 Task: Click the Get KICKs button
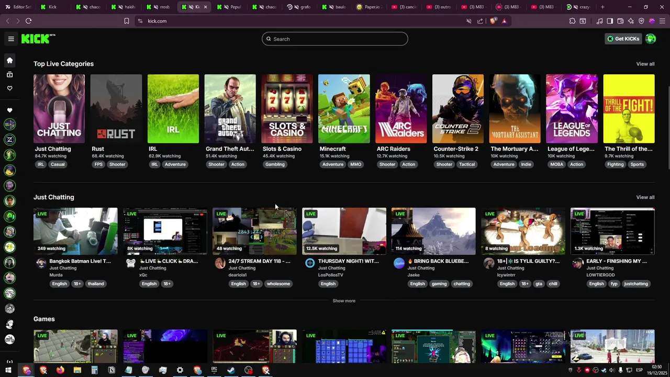tap(623, 39)
